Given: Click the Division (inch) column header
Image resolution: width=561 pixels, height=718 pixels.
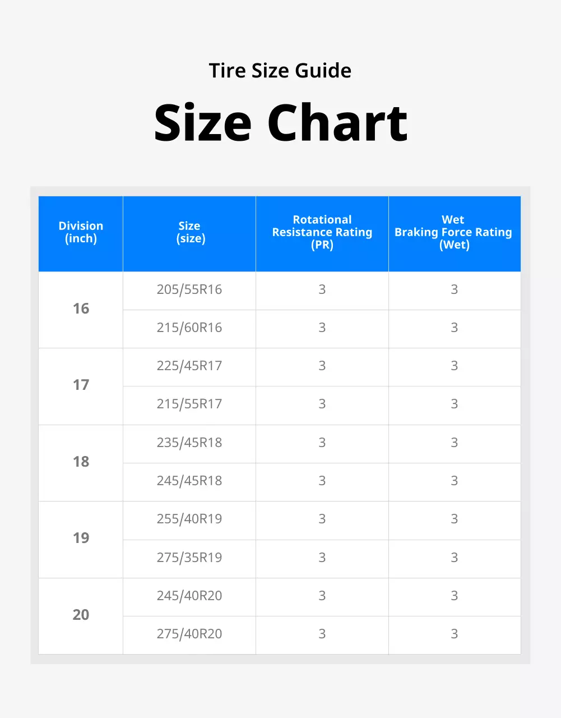Looking at the screenshot, I should [81, 233].
